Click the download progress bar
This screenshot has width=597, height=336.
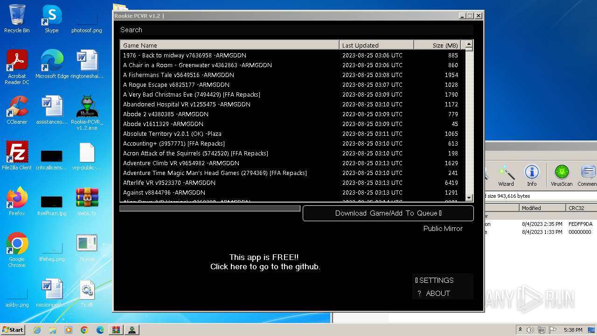pos(210,209)
